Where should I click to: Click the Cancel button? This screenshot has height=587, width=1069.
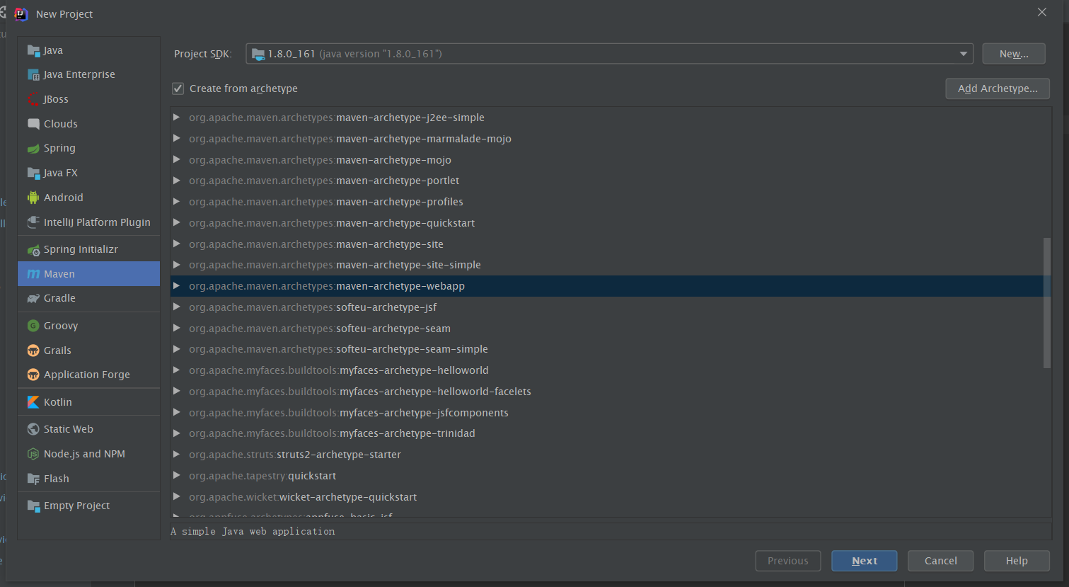[941, 561]
